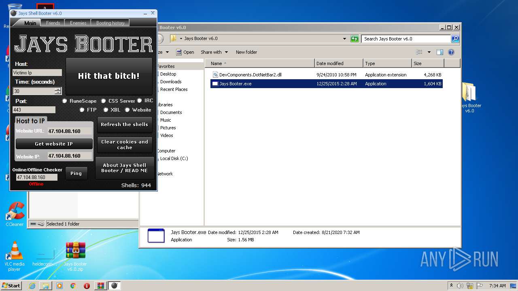Expand the Explorer address bar history dropdown
The image size is (518, 291).
[344, 39]
